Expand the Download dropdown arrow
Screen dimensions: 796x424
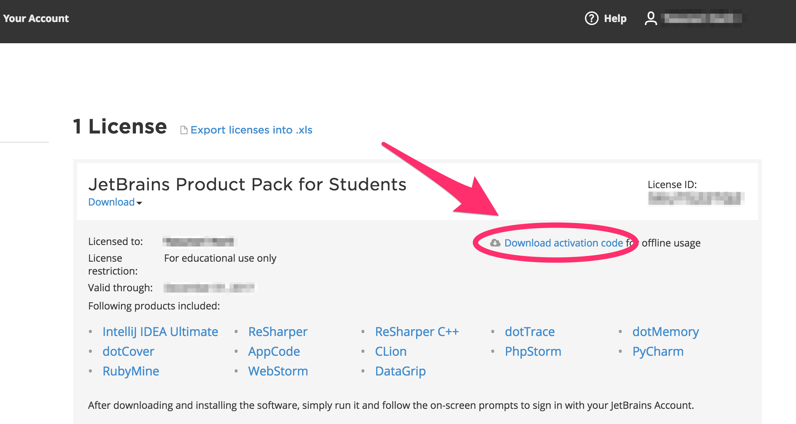pyautogui.click(x=139, y=203)
